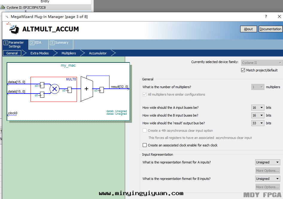Screen dimensions: 283x199
Task: Click the help question mark in the title bar
Action: click(x=266, y=17)
